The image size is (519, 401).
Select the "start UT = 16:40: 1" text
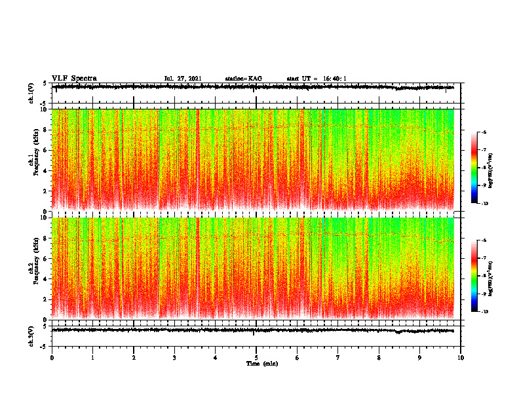click(317, 79)
